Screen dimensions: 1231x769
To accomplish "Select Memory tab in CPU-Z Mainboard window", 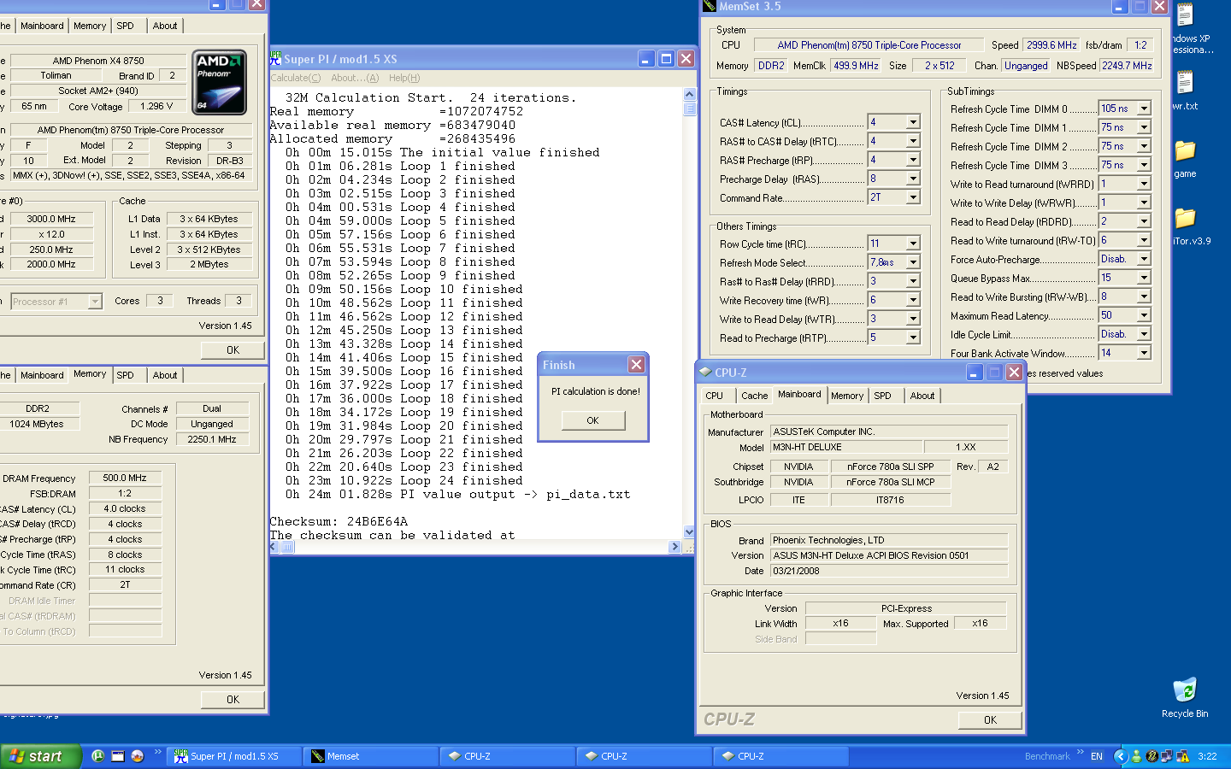I will coord(847,396).
